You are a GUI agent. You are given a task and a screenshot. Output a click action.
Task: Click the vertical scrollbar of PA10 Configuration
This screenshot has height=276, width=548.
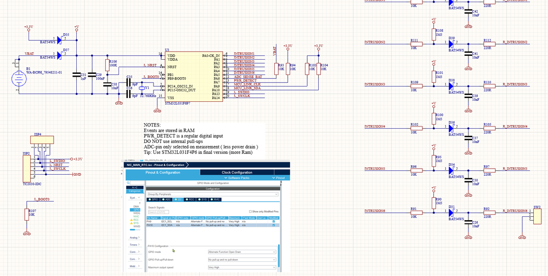click(279, 256)
